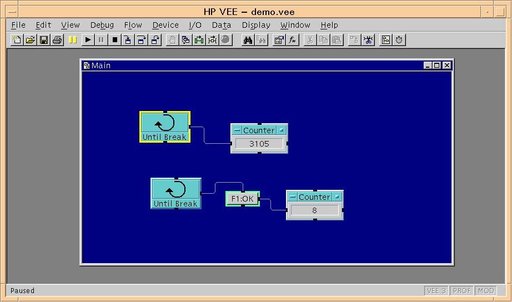The image size is (512, 302).
Task: Open object menu of the 8 Counter
Action: tap(293, 197)
